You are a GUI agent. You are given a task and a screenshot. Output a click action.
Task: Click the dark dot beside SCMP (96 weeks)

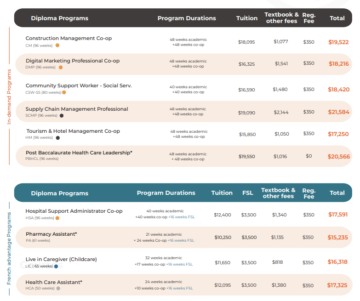pyautogui.click(x=62, y=115)
